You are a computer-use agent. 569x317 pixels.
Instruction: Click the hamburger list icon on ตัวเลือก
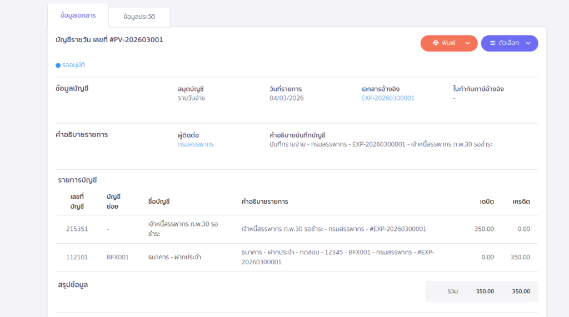click(492, 43)
